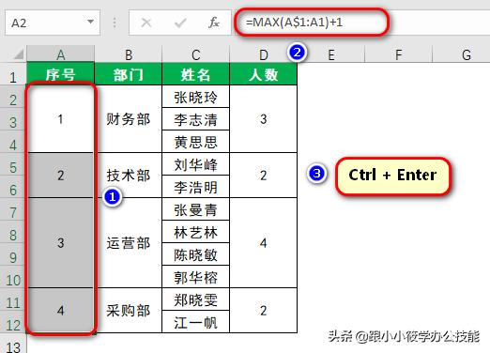Select the name cell 张晓玲
The height and width of the screenshot is (353, 490).
(196, 97)
